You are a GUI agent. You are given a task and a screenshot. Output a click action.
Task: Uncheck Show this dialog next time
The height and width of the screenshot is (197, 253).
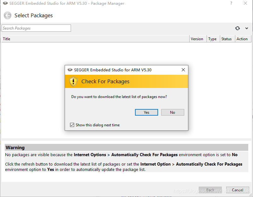click(x=72, y=125)
